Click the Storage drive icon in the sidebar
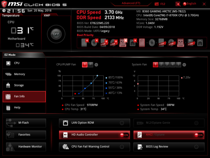210x158 pixels. 8,85
